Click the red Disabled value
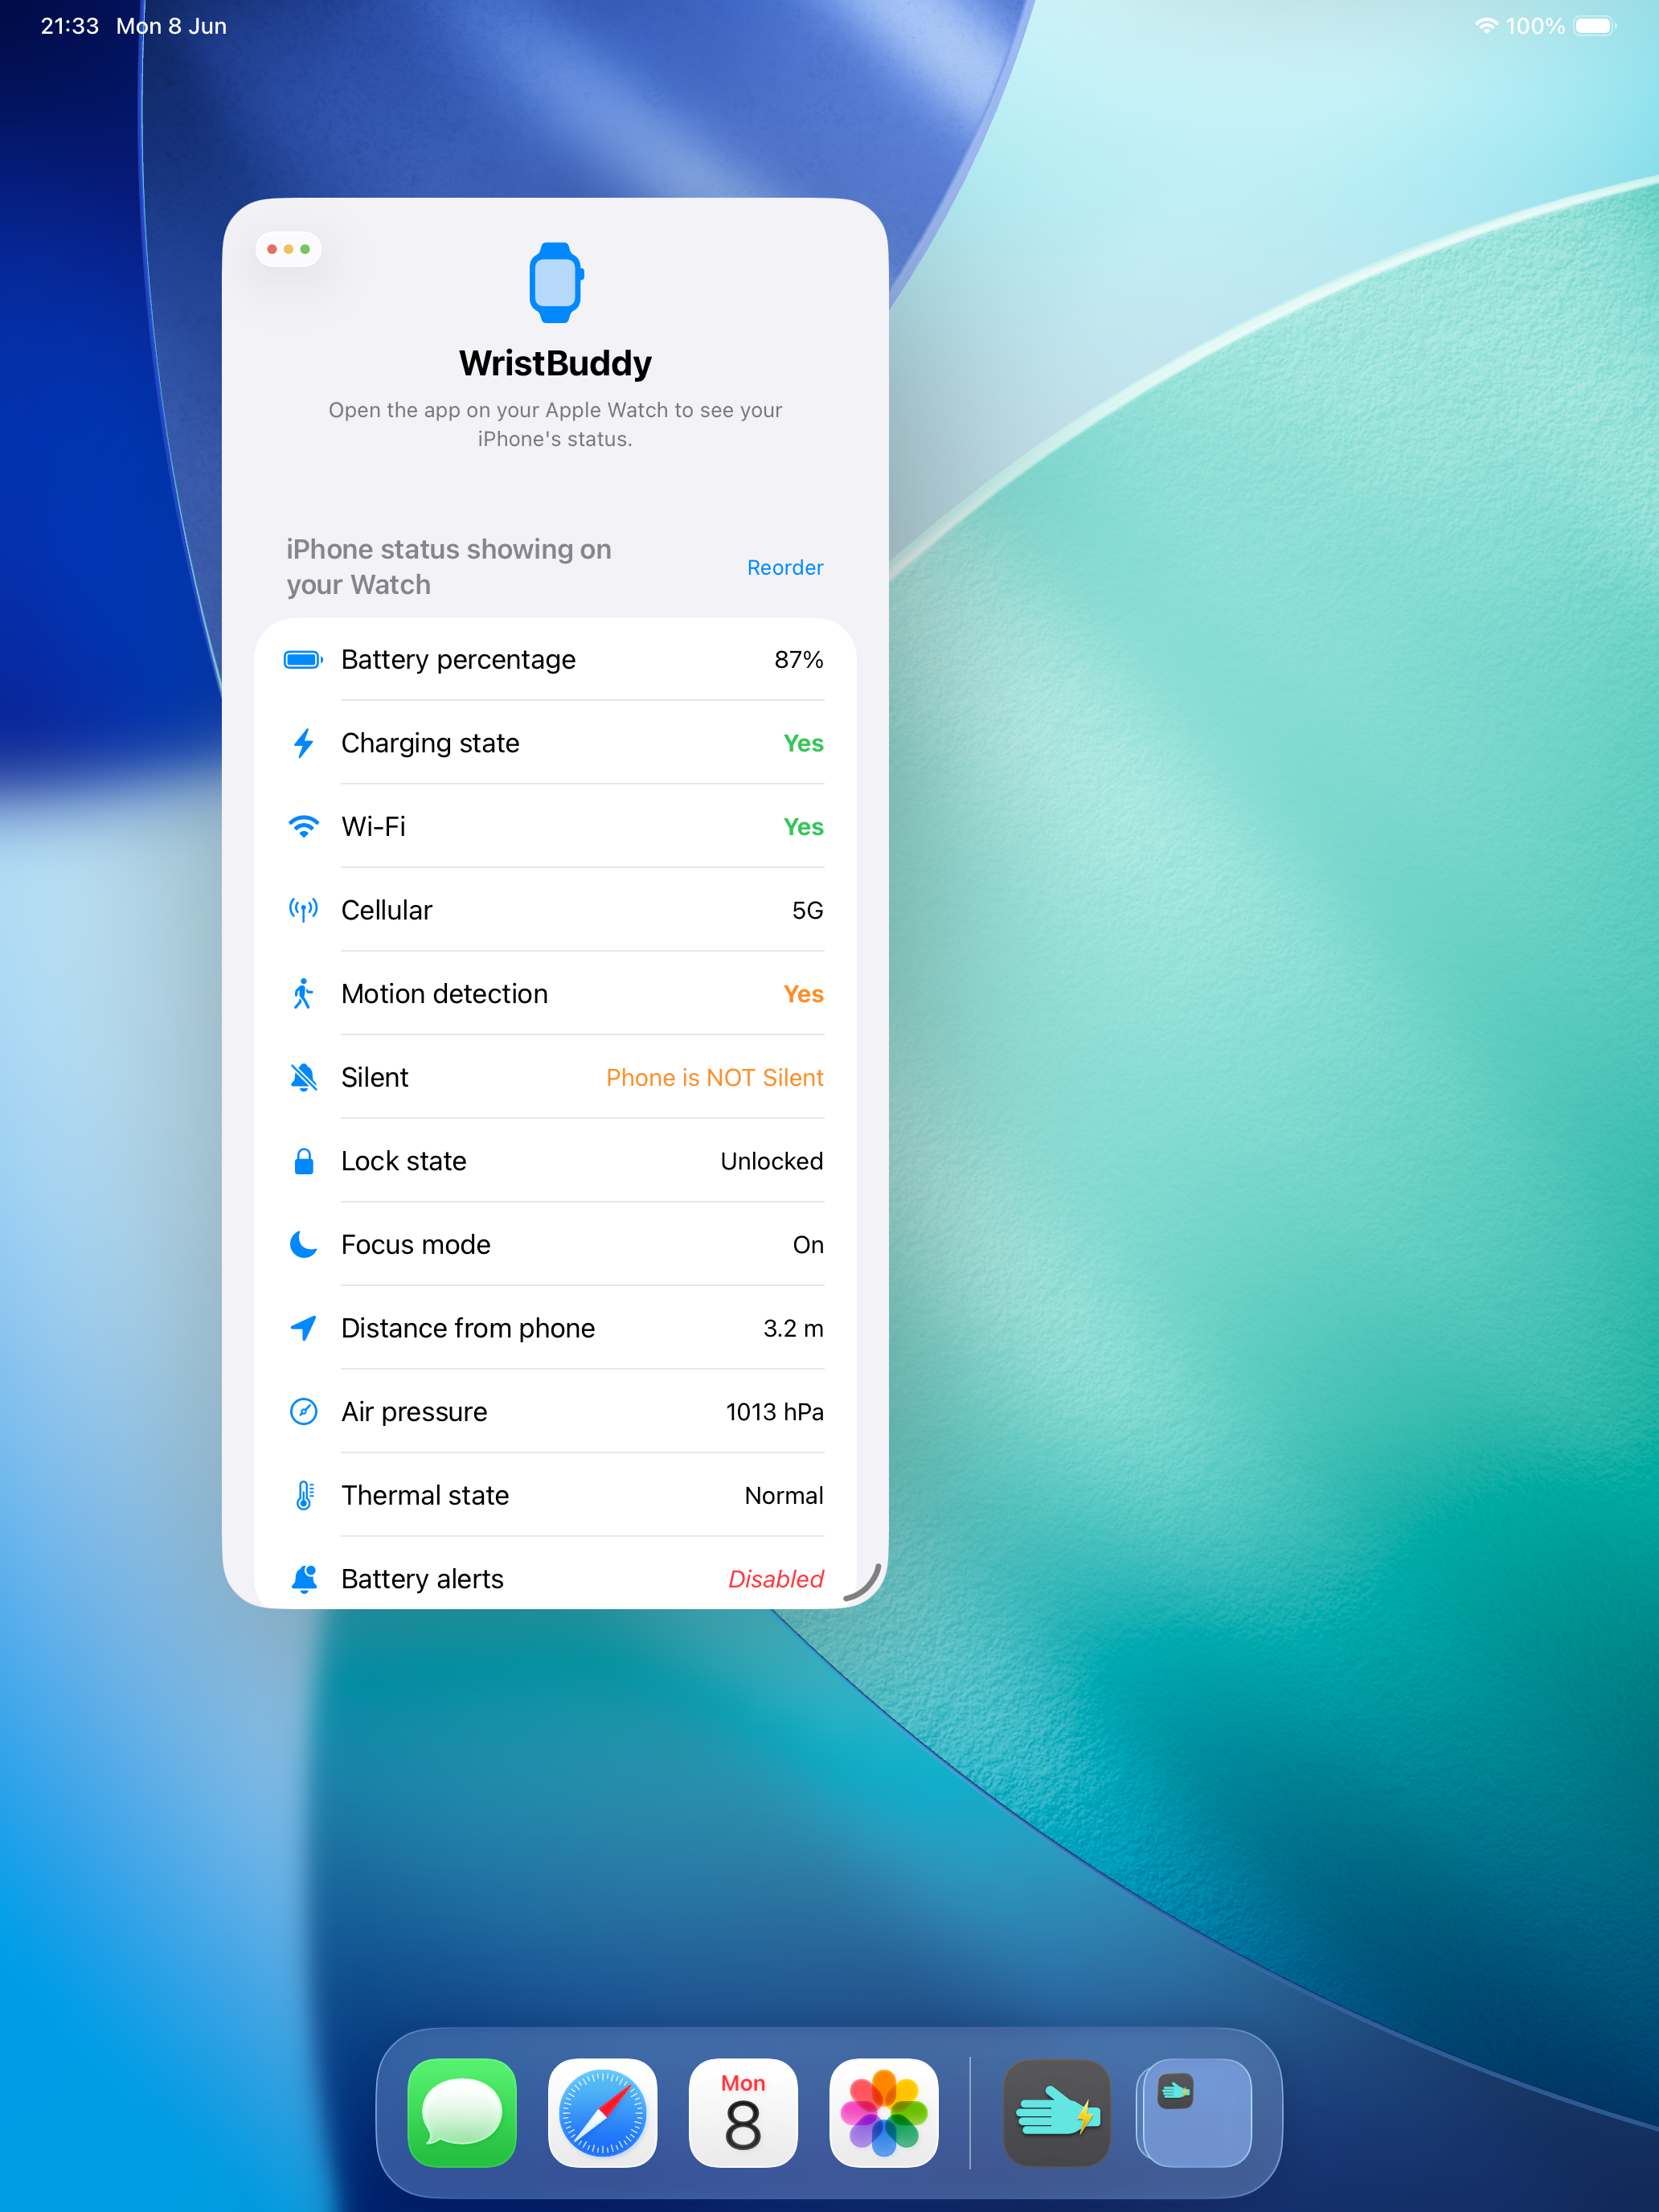The height and width of the screenshot is (2212, 1659). [x=776, y=1579]
